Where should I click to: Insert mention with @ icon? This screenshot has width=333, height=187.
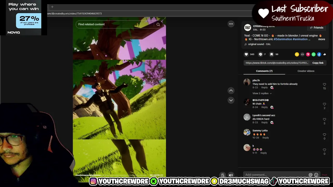[x=310, y=175]
